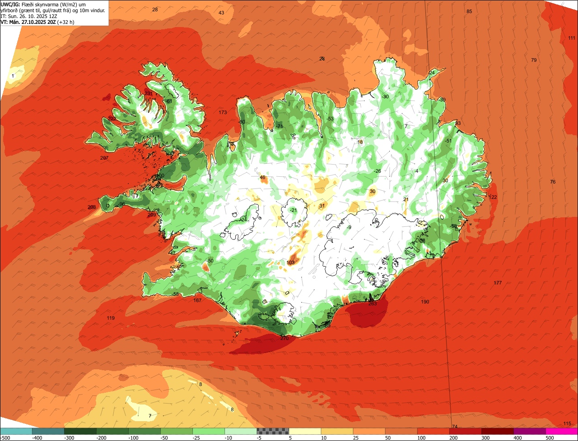Select the pale yellow swatch between 5 and 10

[304, 431]
